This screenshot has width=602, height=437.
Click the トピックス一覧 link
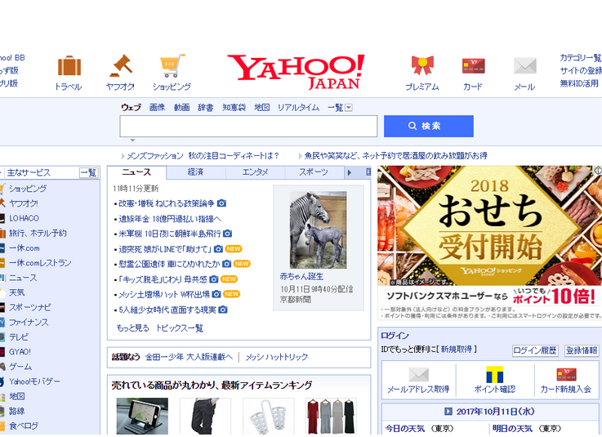[x=180, y=328]
